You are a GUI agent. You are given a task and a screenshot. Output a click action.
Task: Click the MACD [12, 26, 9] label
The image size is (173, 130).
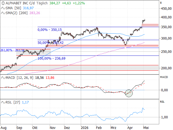coord(19,78)
